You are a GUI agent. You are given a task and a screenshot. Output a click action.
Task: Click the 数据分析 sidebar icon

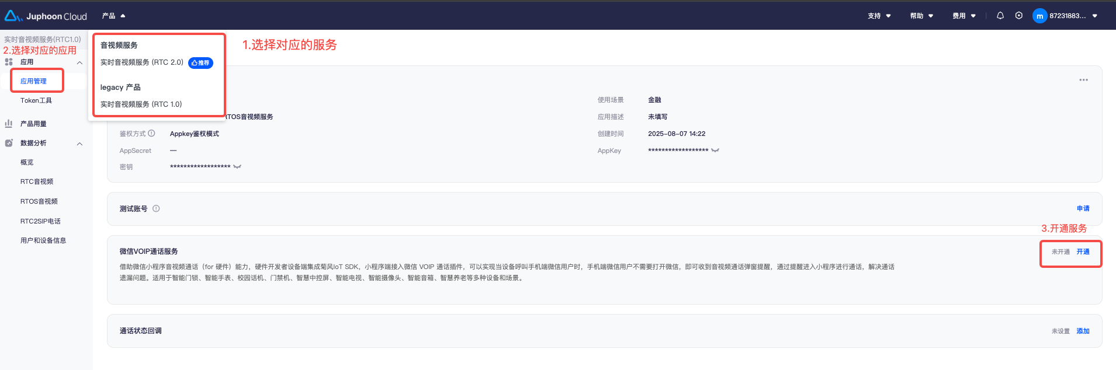(x=9, y=143)
